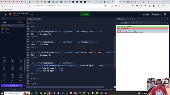Open the Chat tool
This screenshot has width=170, height=95.
[x=4, y=69]
